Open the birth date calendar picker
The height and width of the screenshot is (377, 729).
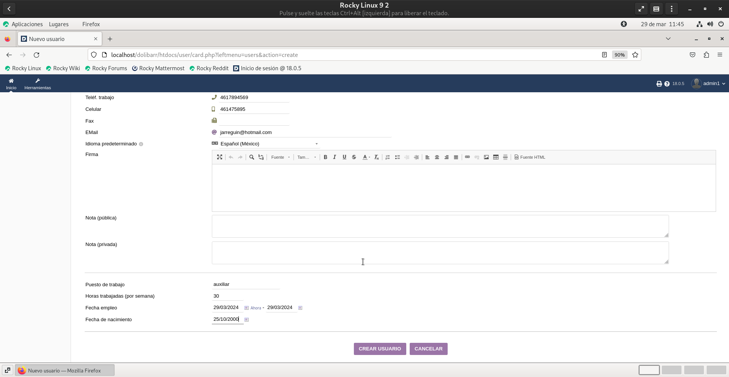(x=246, y=320)
